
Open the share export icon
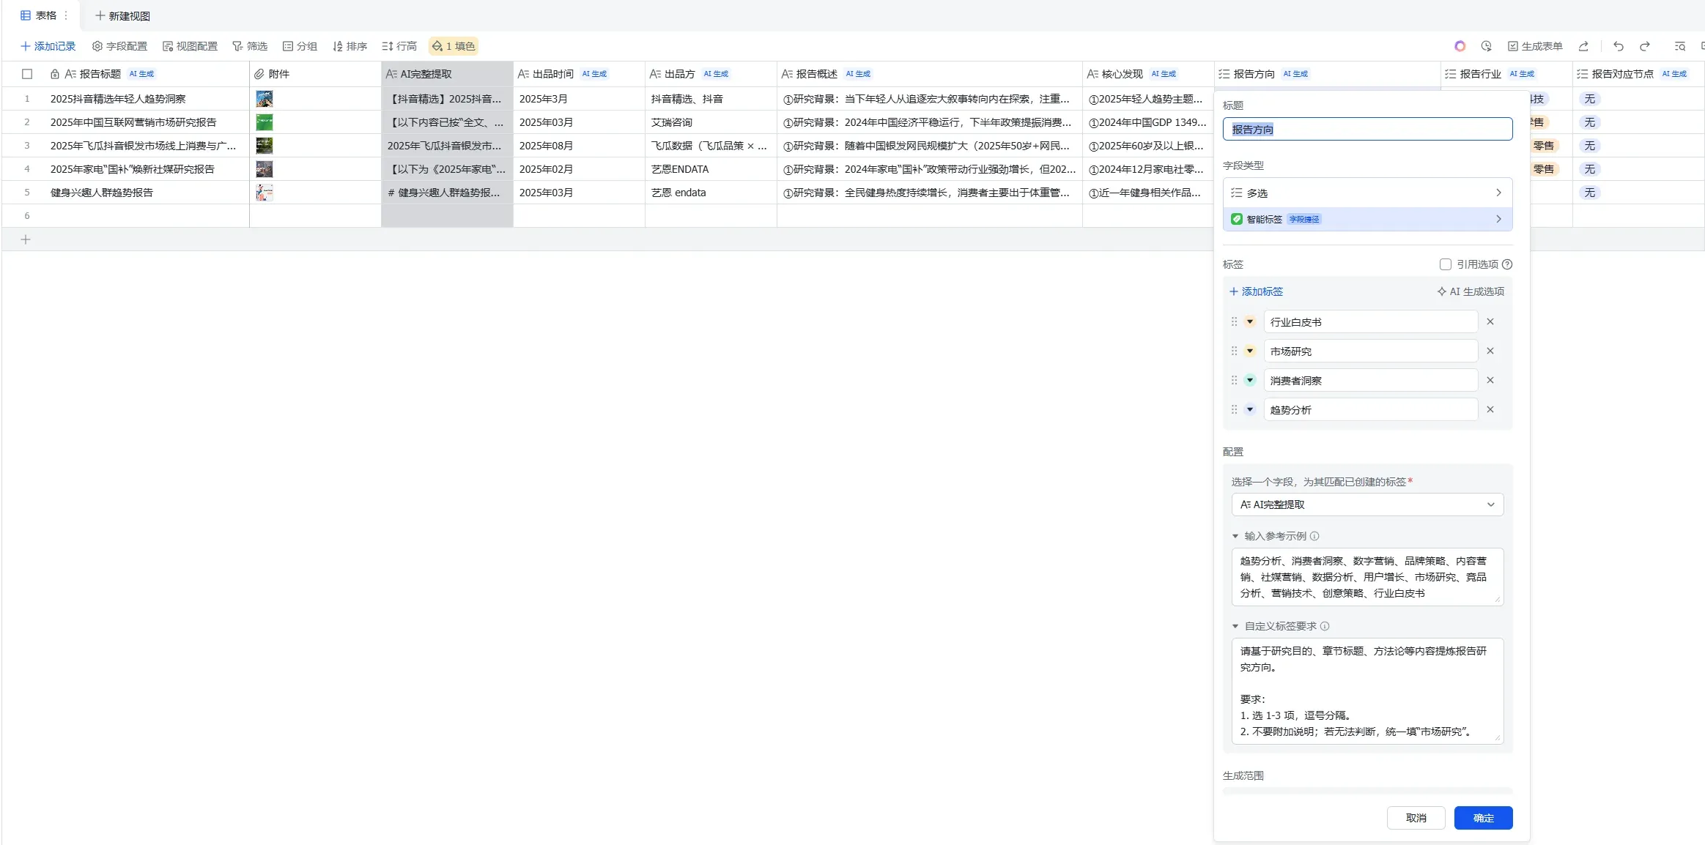pyautogui.click(x=1583, y=46)
